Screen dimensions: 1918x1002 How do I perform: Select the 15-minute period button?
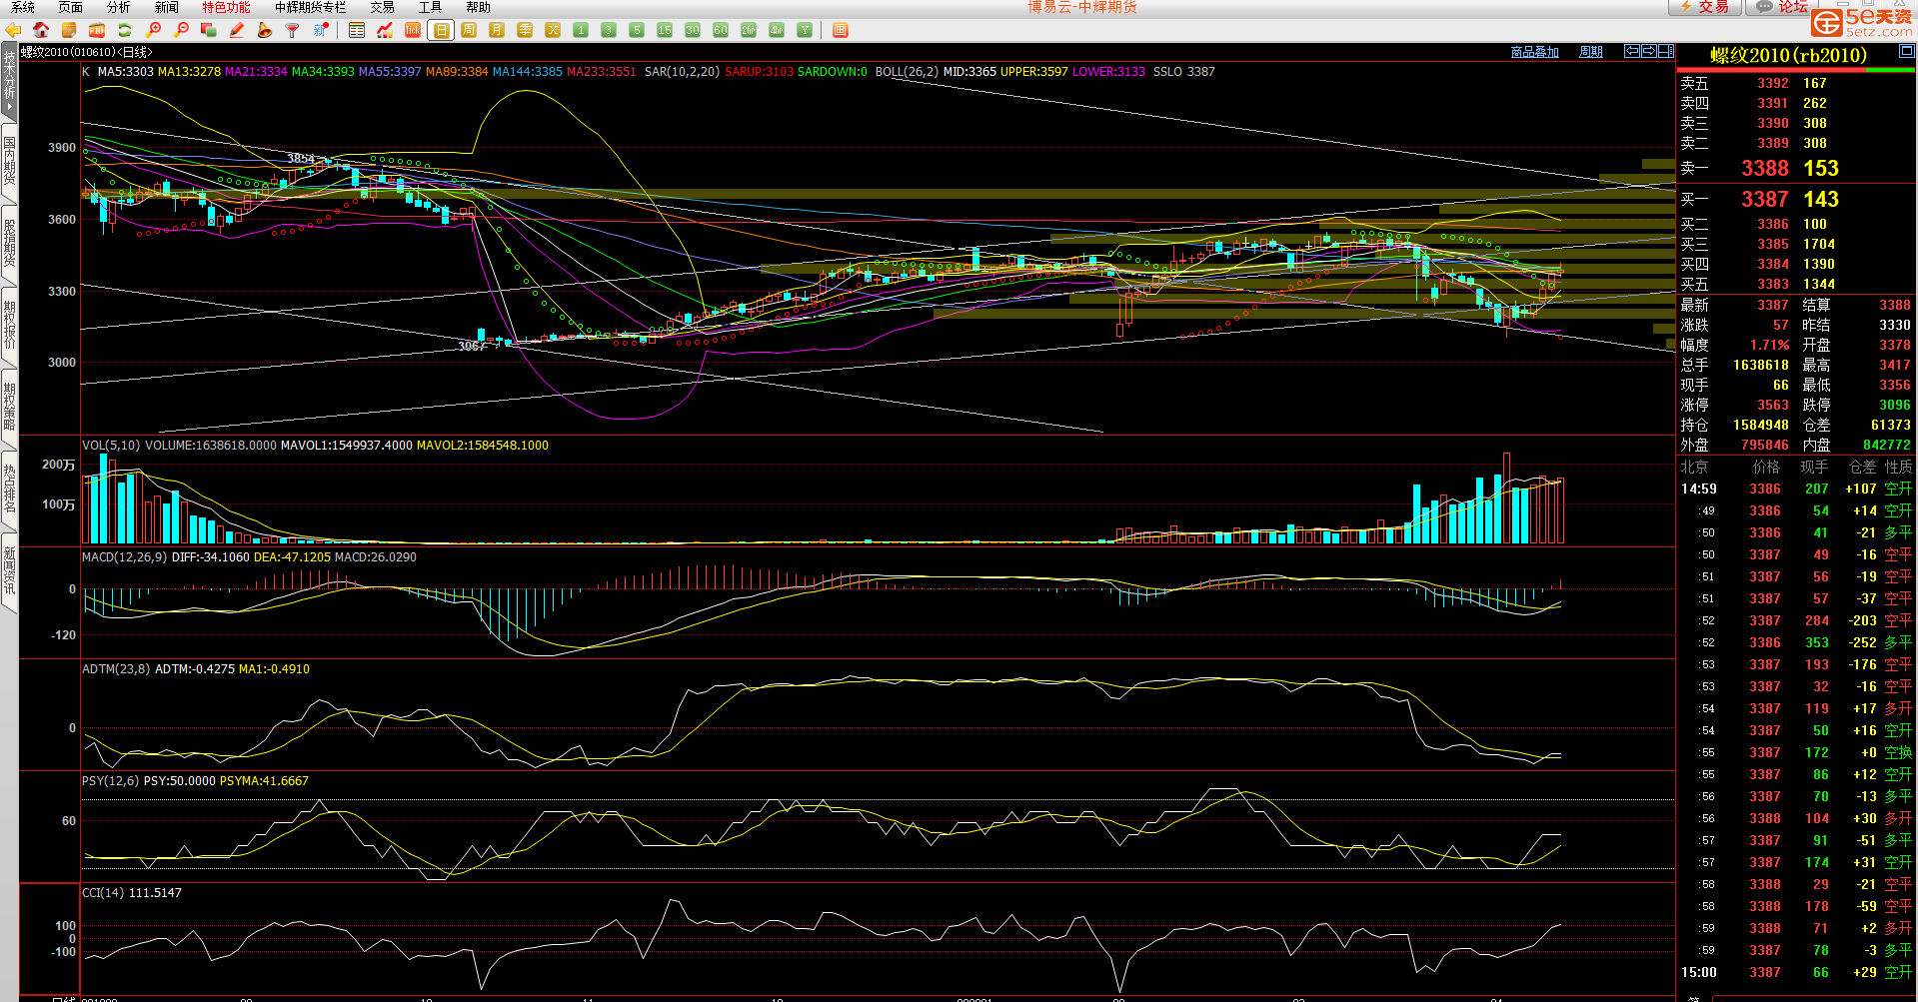(x=665, y=30)
